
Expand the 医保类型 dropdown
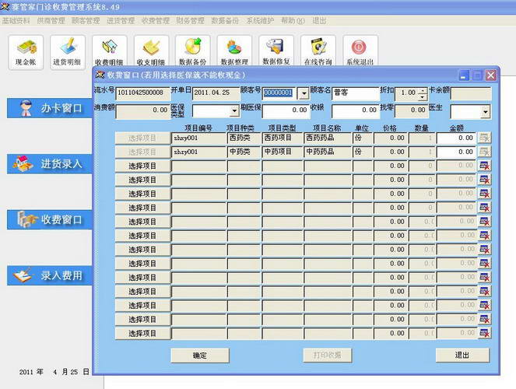[x=234, y=111]
